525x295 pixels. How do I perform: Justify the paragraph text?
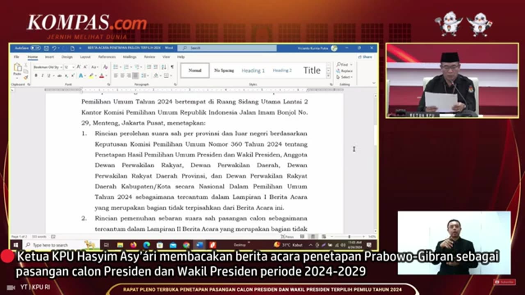(135, 75)
